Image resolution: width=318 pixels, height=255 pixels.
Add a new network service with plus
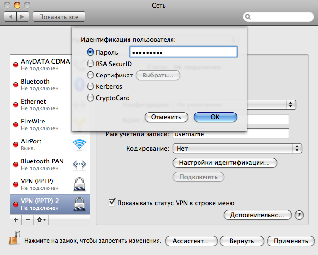[16, 220]
